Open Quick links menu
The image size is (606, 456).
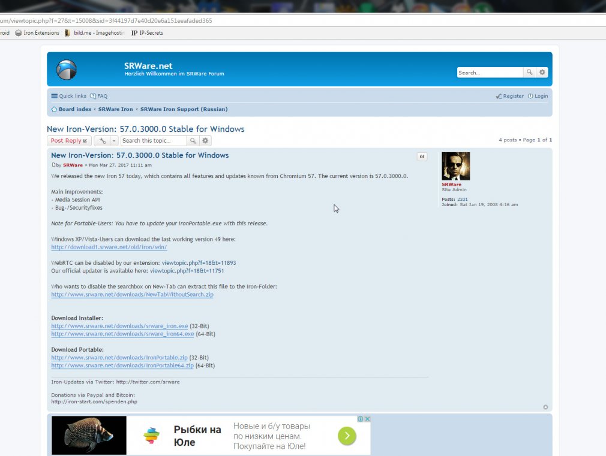pyautogui.click(x=69, y=96)
